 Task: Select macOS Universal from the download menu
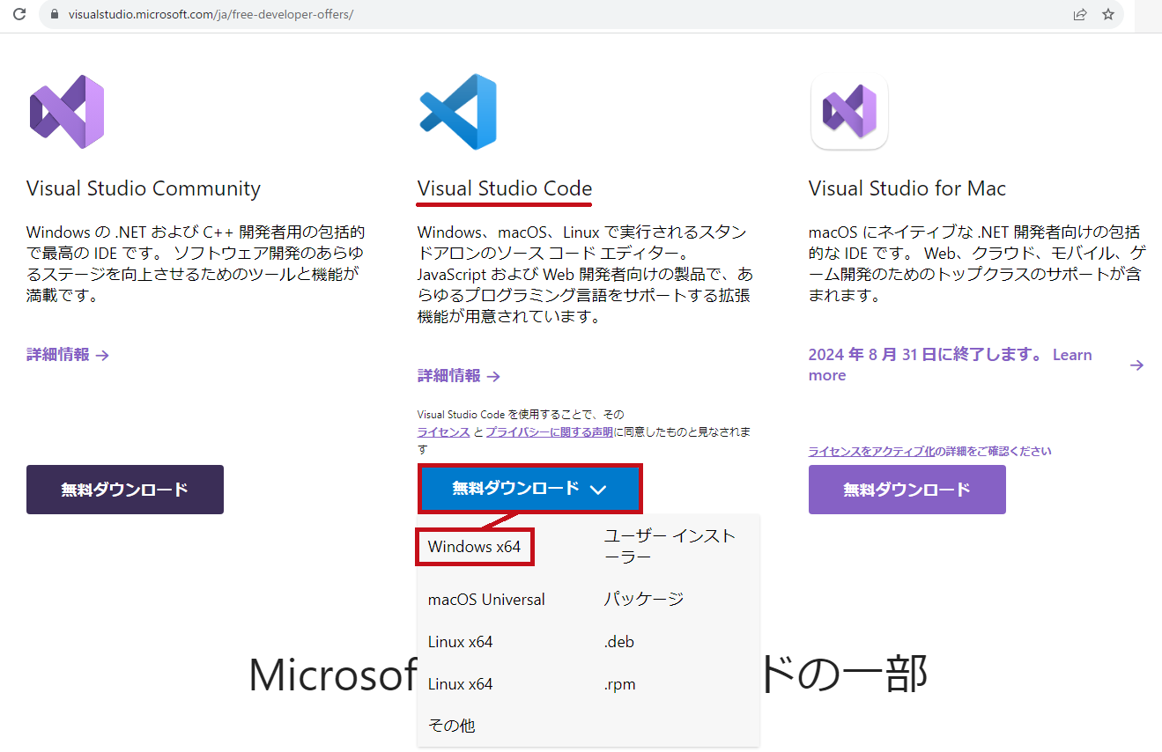486,600
